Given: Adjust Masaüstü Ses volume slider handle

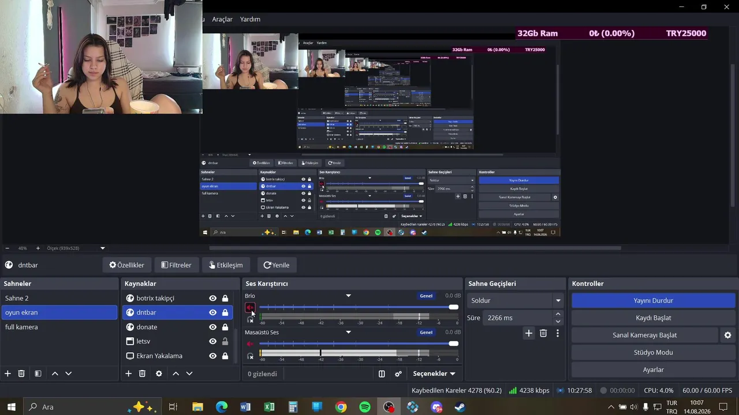Looking at the screenshot, I should [454, 344].
